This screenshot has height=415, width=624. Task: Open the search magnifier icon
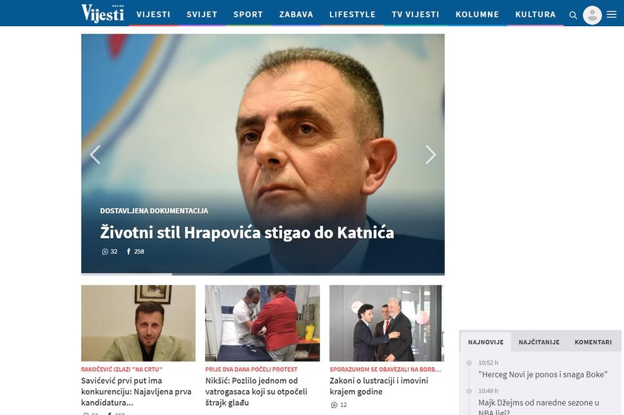pos(573,15)
